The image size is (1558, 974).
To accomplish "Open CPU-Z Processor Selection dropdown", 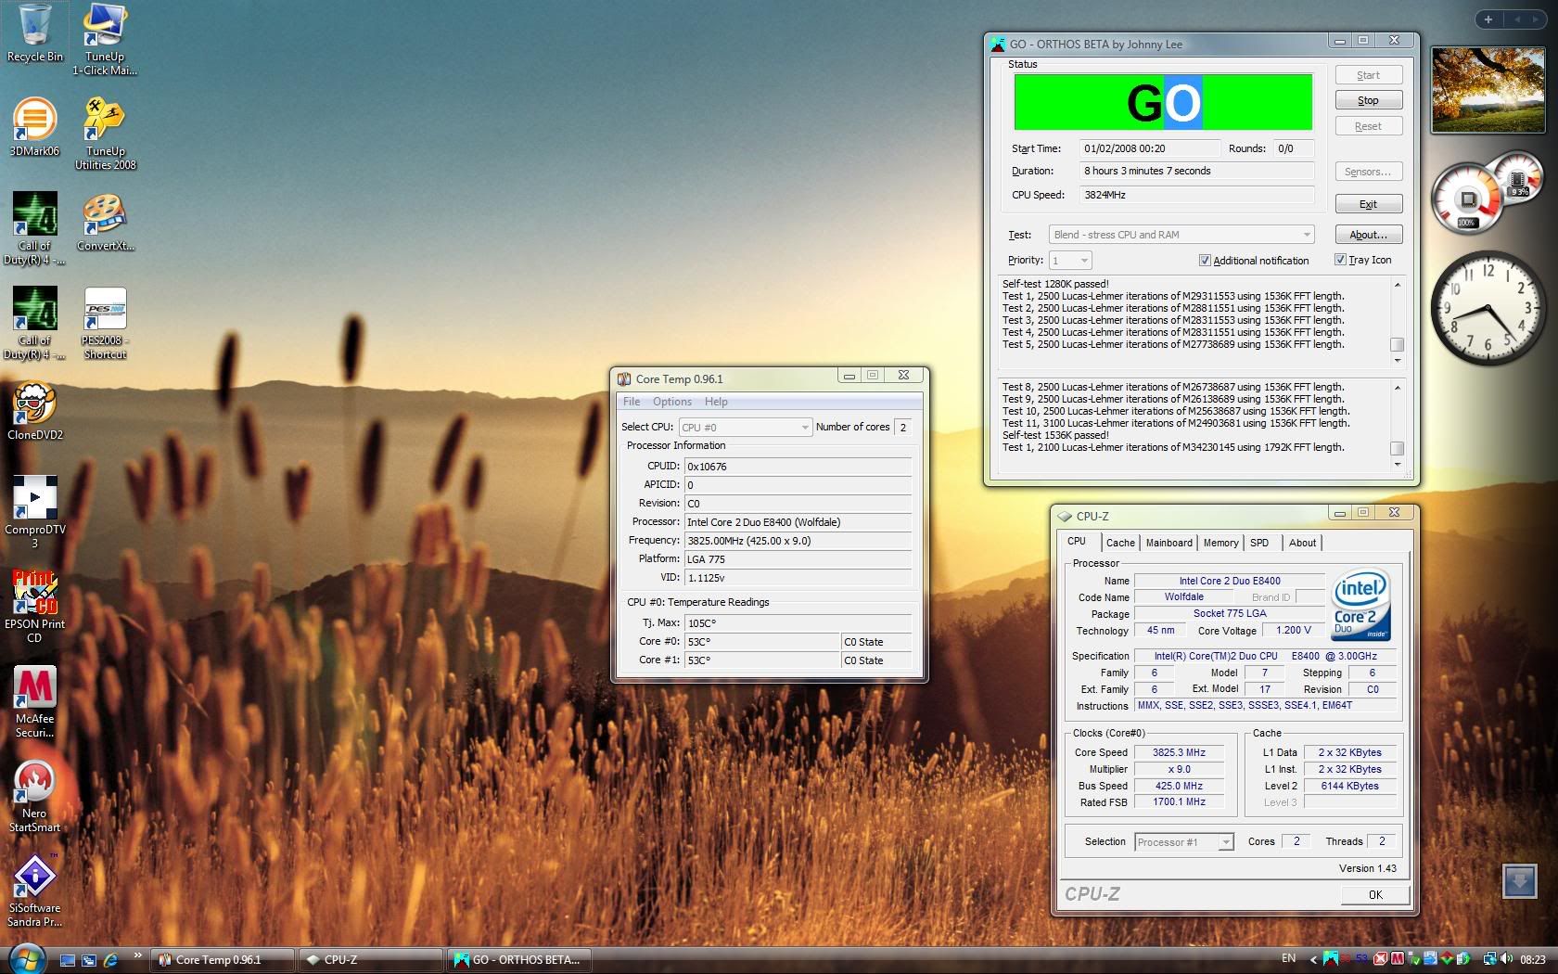I will pyautogui.click(x=1184, y=842).
